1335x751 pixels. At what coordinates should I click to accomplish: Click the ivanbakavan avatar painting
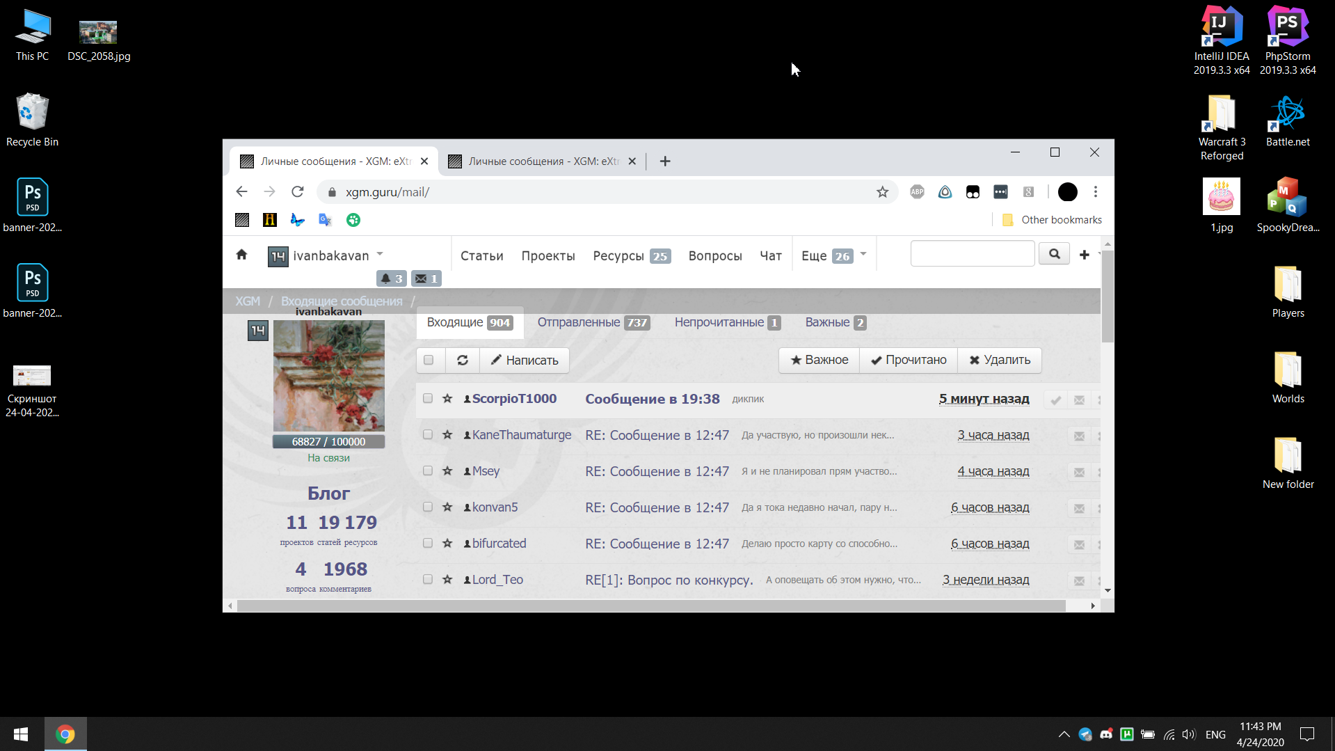click(x=328, y=376)
